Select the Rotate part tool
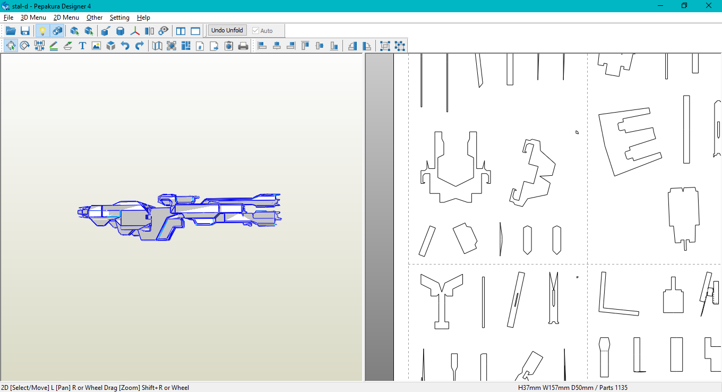722x392 pixels. [x=25, y=46]
